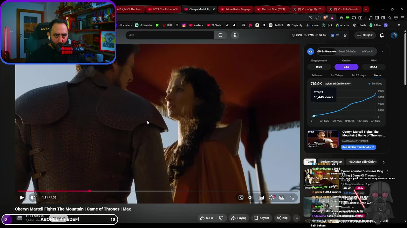407x228 pixels.
Task: Open player settings gear
Action: pyautogui.click(x=272, y=198)
